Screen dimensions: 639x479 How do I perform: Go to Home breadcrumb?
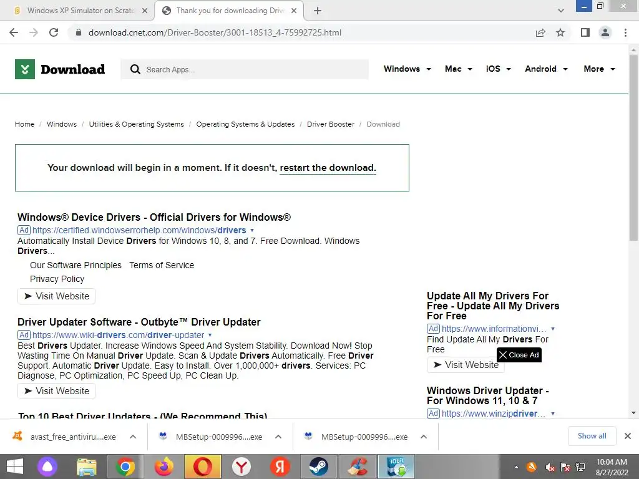pyautogui.click(x=24, y=124)
